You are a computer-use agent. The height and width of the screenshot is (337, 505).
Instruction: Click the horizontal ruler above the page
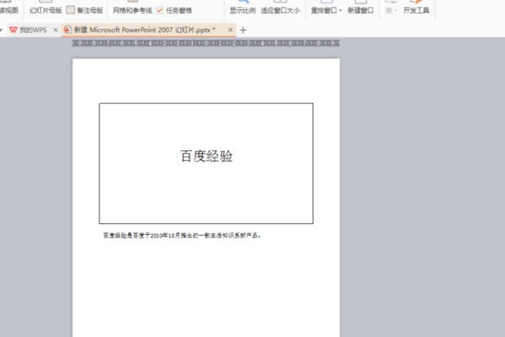click(206, 43)
